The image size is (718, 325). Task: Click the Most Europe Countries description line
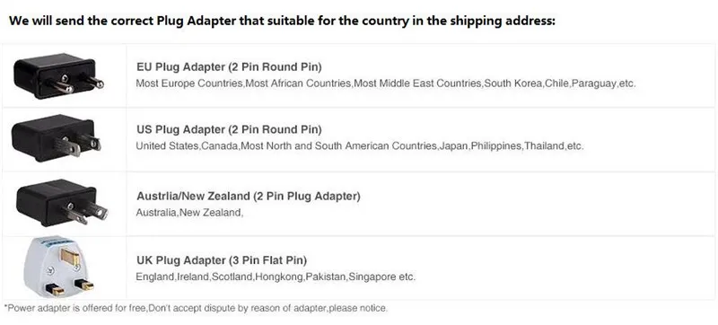[386, 83]
